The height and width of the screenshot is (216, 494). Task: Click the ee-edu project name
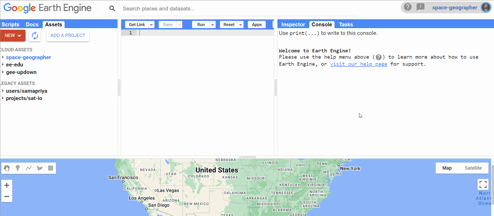[15, 65]
